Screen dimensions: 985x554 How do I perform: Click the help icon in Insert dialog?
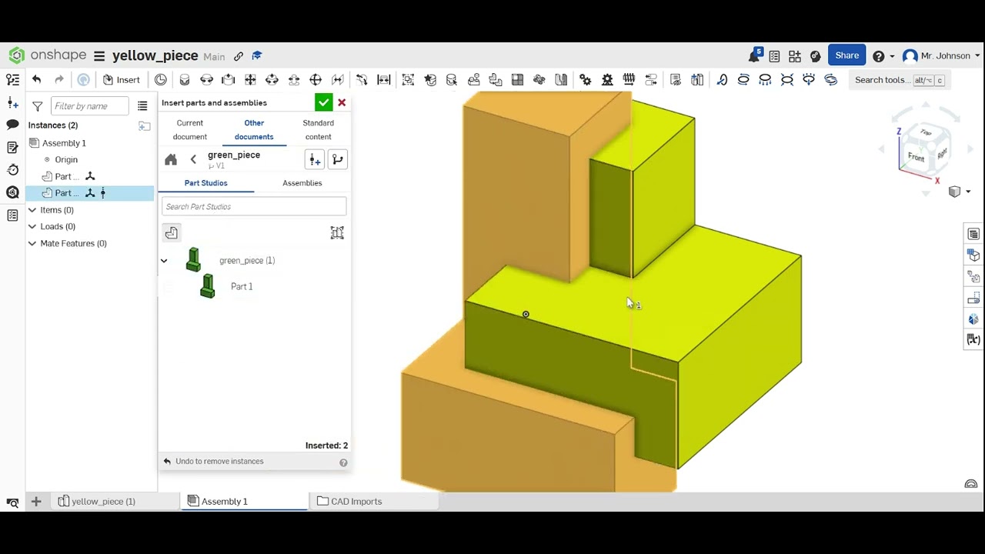click(343, 462)
